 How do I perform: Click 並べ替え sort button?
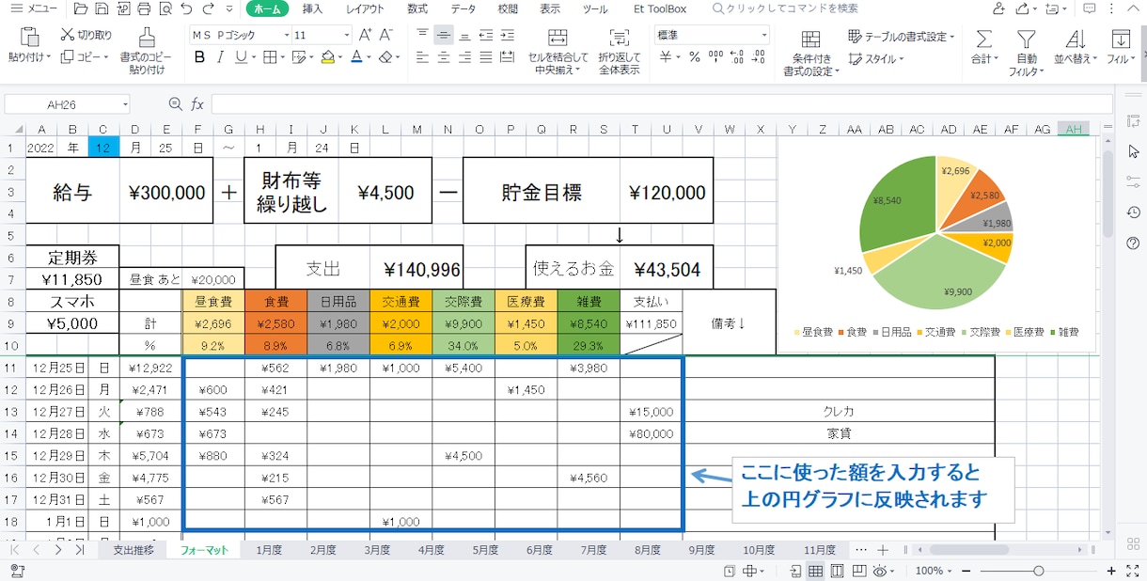point(1076,46)
